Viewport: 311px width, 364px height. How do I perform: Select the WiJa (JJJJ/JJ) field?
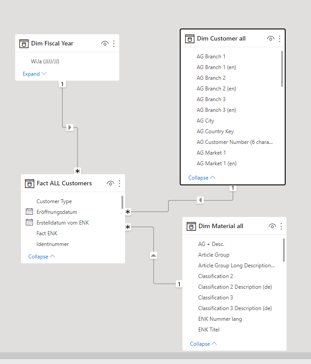tap(45, 61)
